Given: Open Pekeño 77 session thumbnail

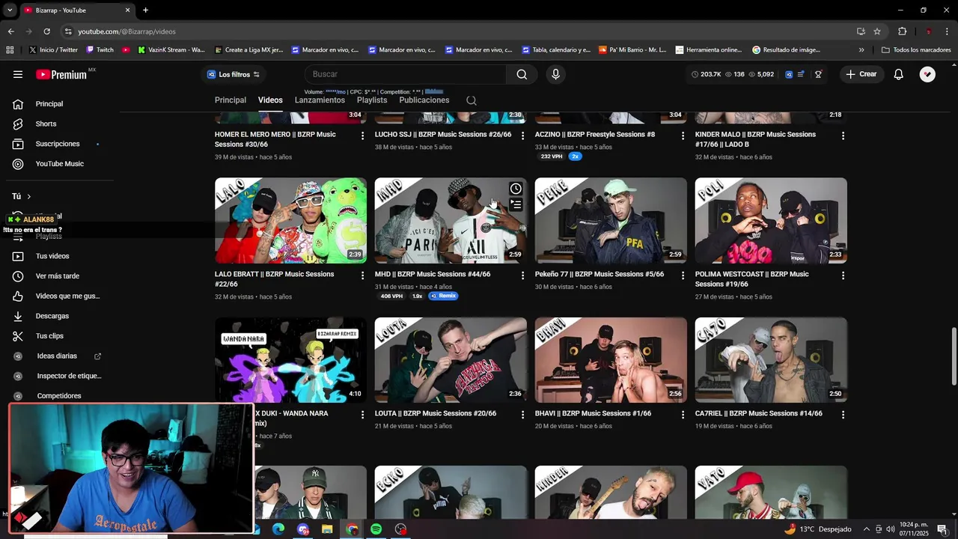Looking at the screenshot, I should click(x=611, y=220).
